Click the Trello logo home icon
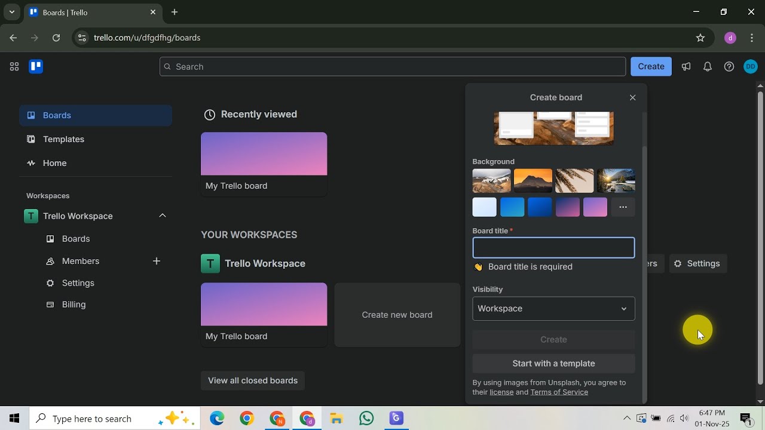 pyautogui.click(x=36, y=67)
